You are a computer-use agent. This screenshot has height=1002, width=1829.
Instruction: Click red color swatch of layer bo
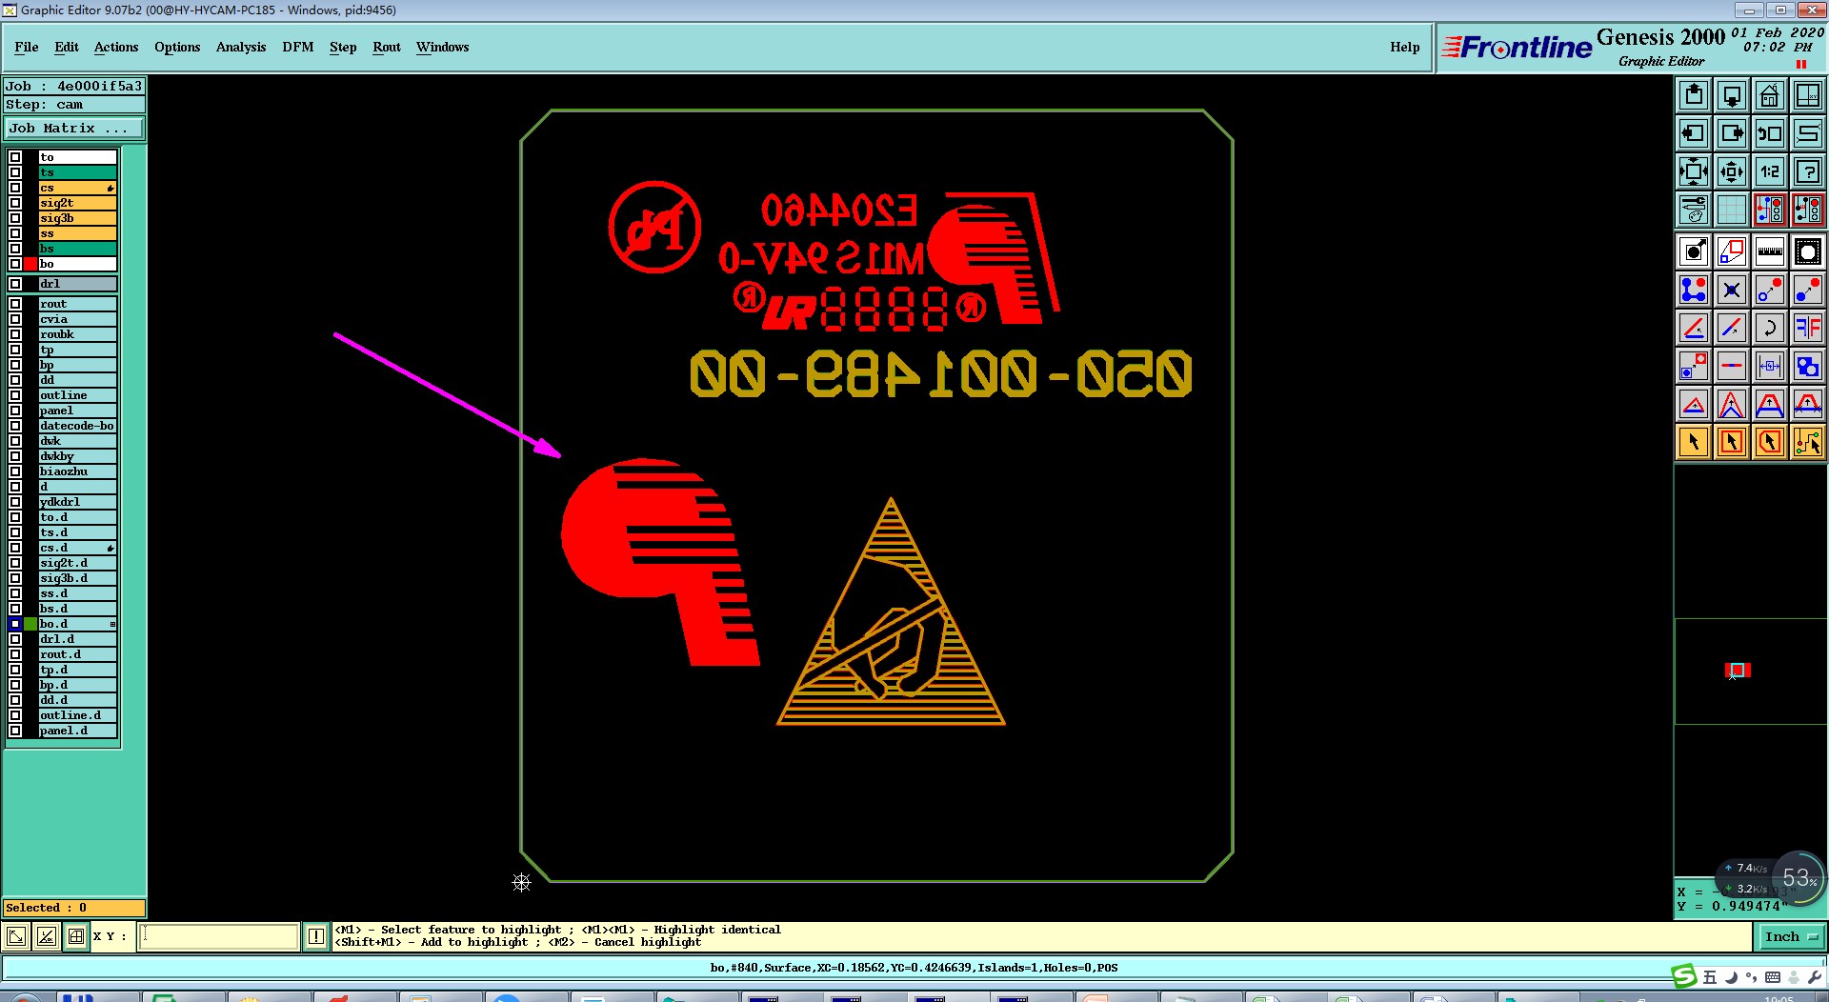click(30, 264)
